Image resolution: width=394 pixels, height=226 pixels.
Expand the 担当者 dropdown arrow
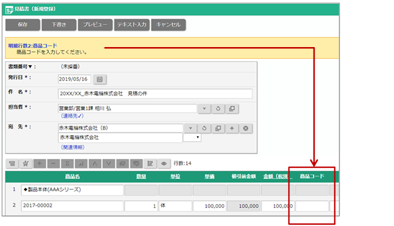pyautogui.click(x=204, y=109)
